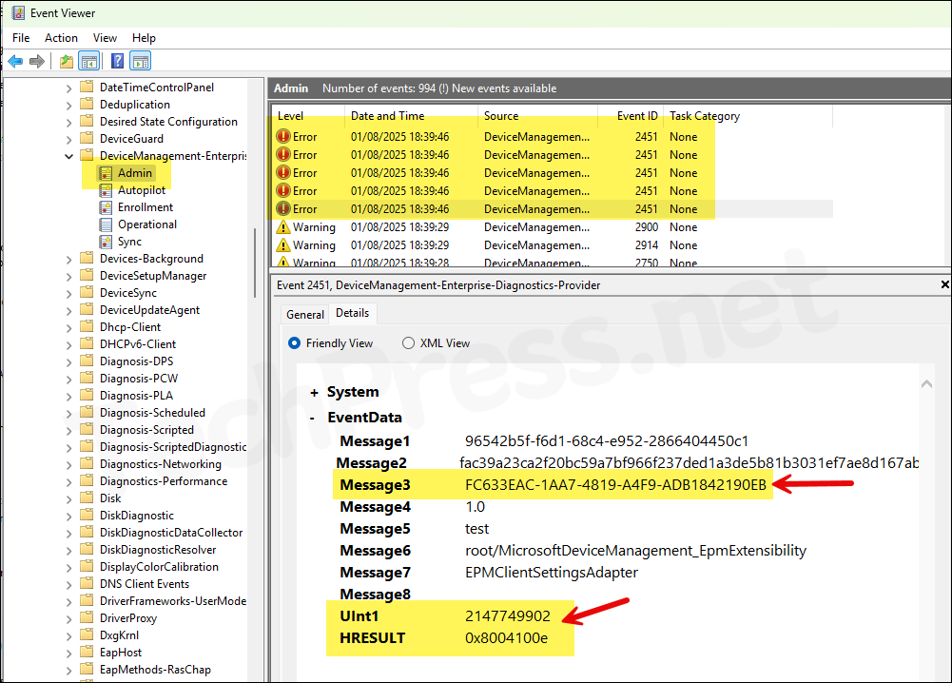Toggle the show/hide action pane icon
Screen dimensions: 952x683
coord(140,61)
